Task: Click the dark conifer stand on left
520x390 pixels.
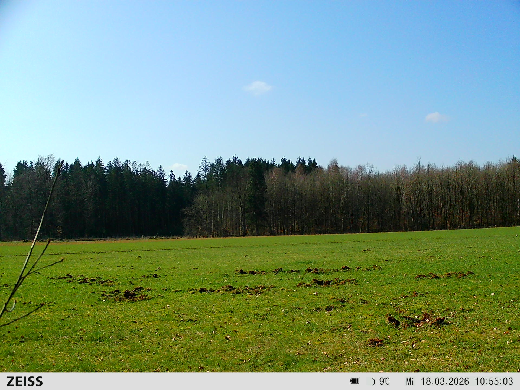Action: 108,200
